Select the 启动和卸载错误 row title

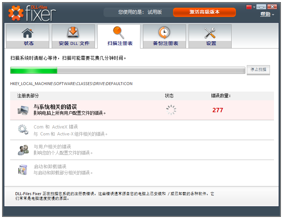(50, 167)
